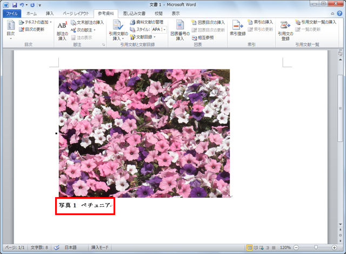This screenshot has height=254, width=346.
Task: Open the 脚注 group dialog launcher
Action: [x=103, y=45]
